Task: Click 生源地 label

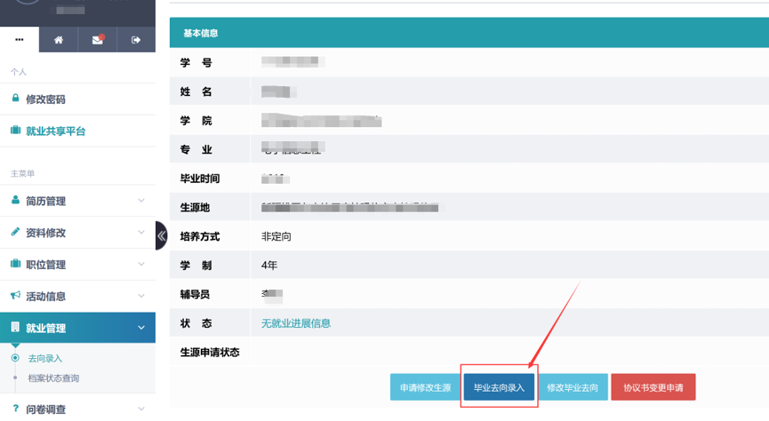Action: 195,208
